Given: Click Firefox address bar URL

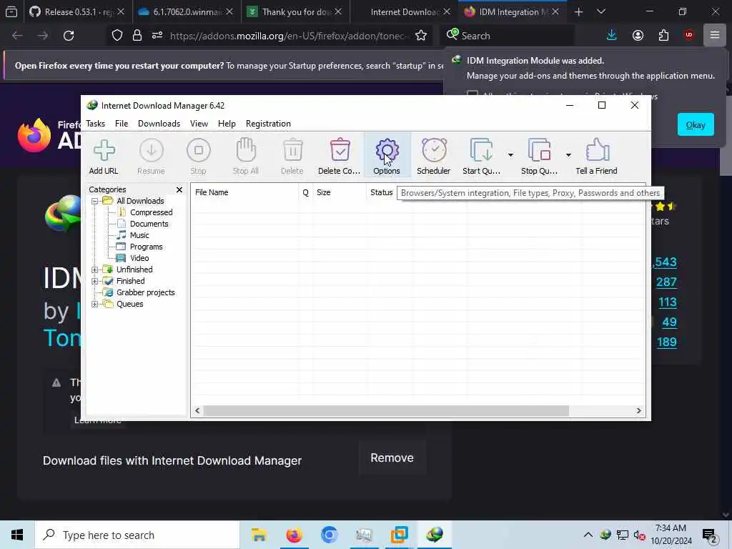Looking at the screenshot, I should click(288, 36).
